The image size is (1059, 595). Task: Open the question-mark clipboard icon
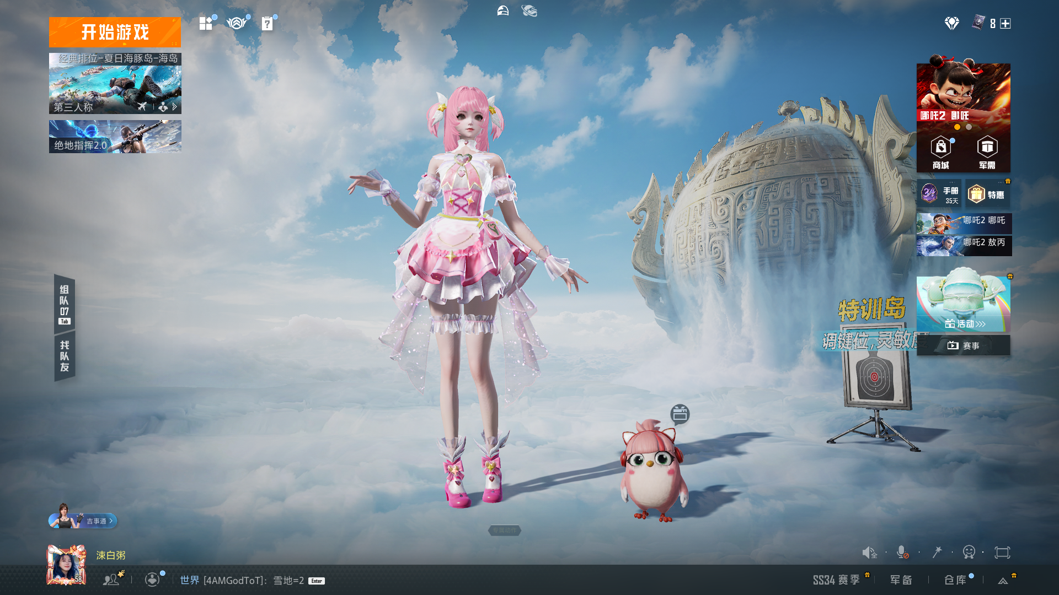(268, 23)
